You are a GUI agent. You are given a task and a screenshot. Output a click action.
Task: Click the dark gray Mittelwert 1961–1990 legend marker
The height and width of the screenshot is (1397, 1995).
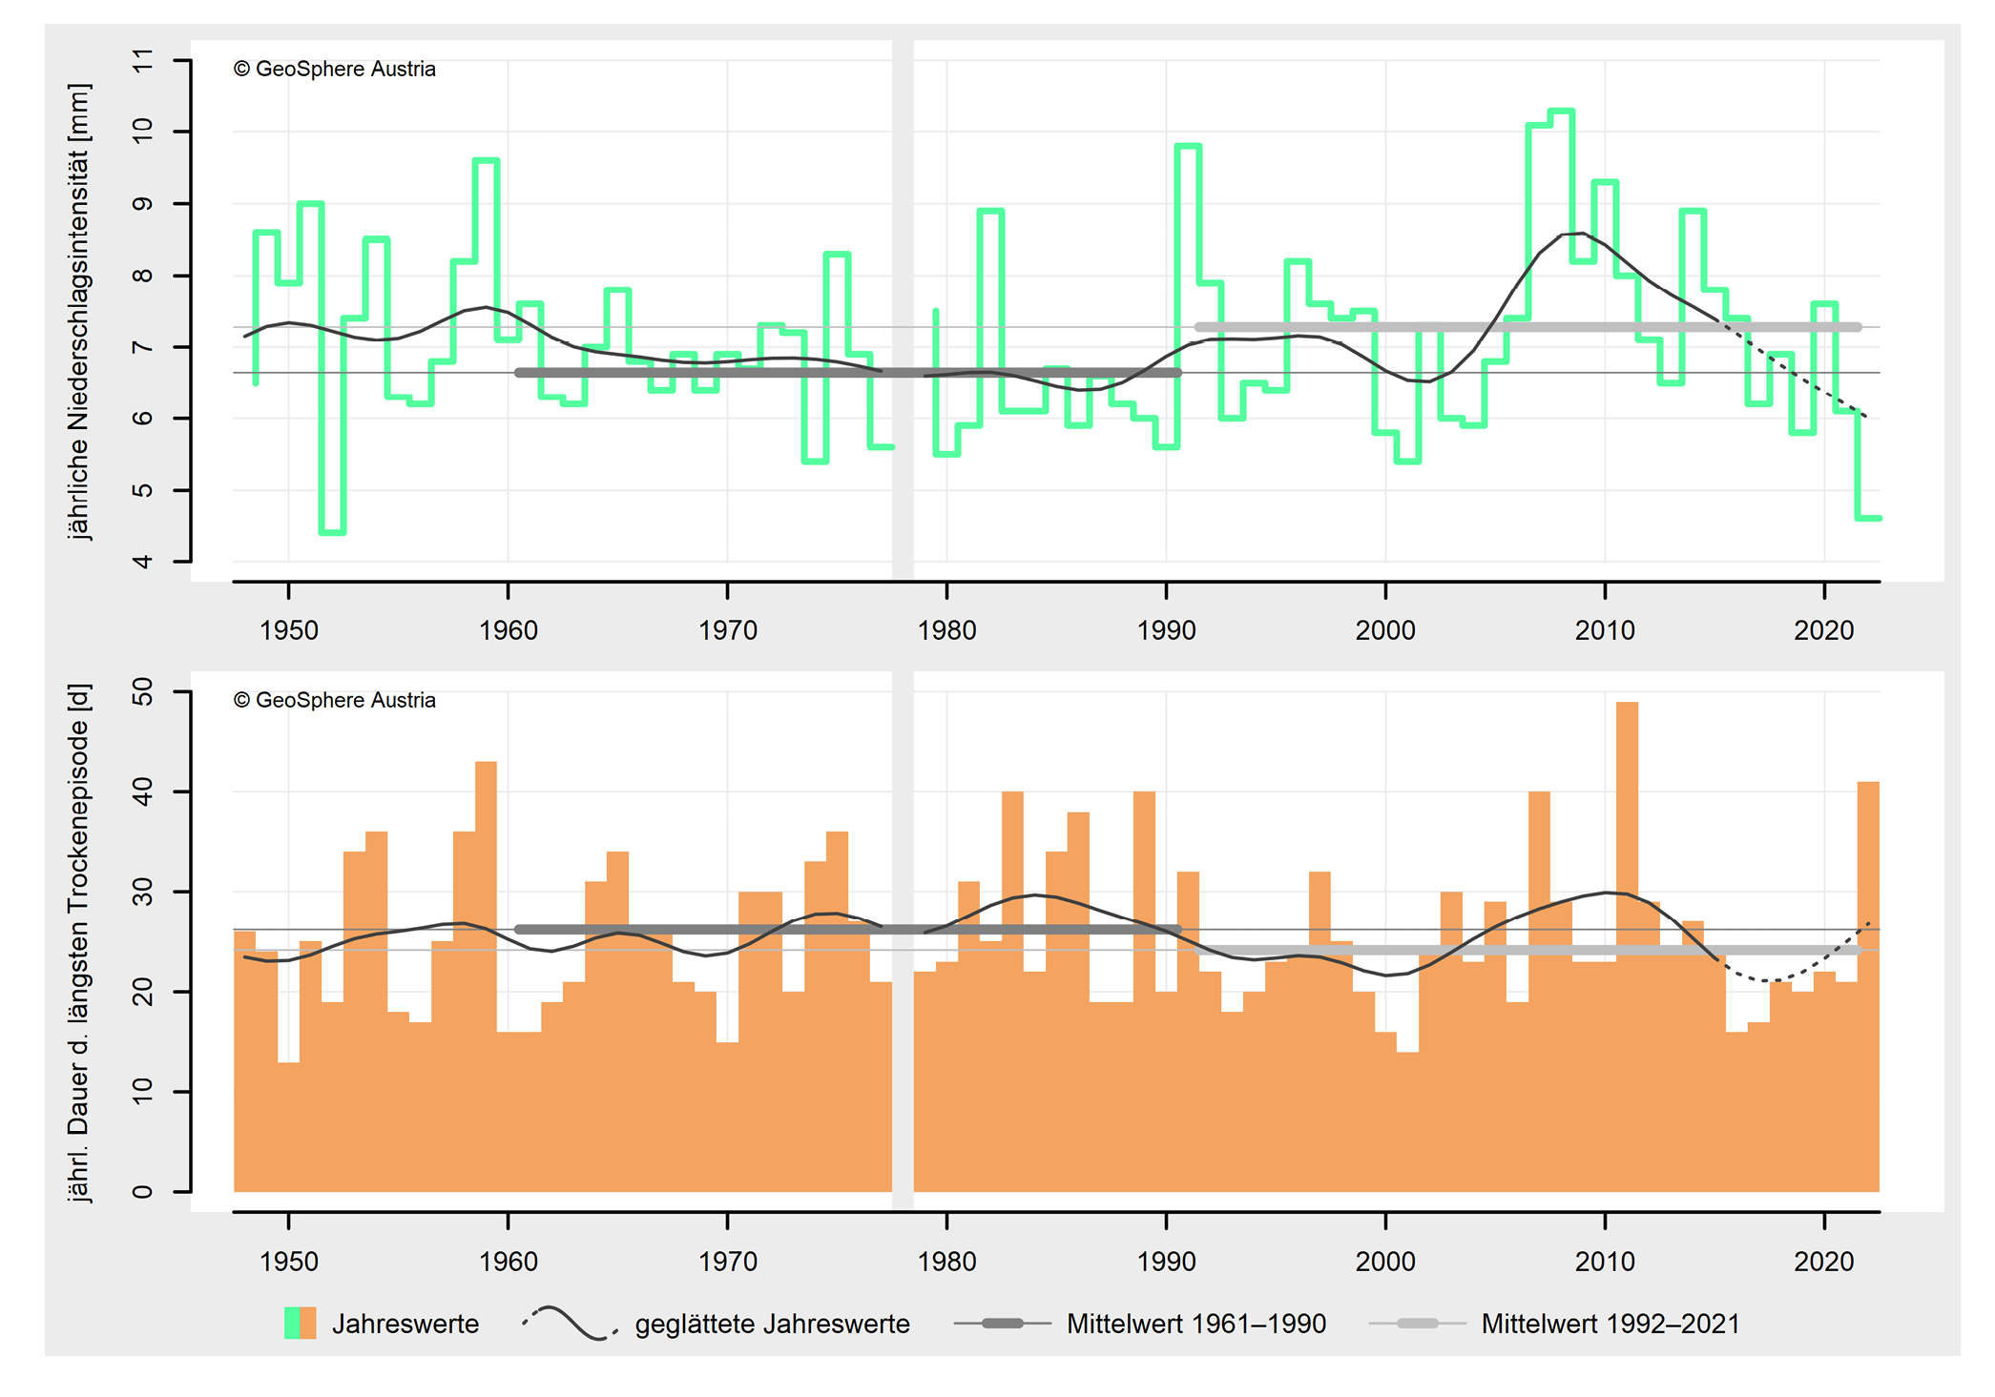point(1002,1324)
